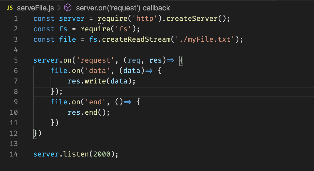
Task: Click the req parameter on line 5
Action: (x=134, y=61)
